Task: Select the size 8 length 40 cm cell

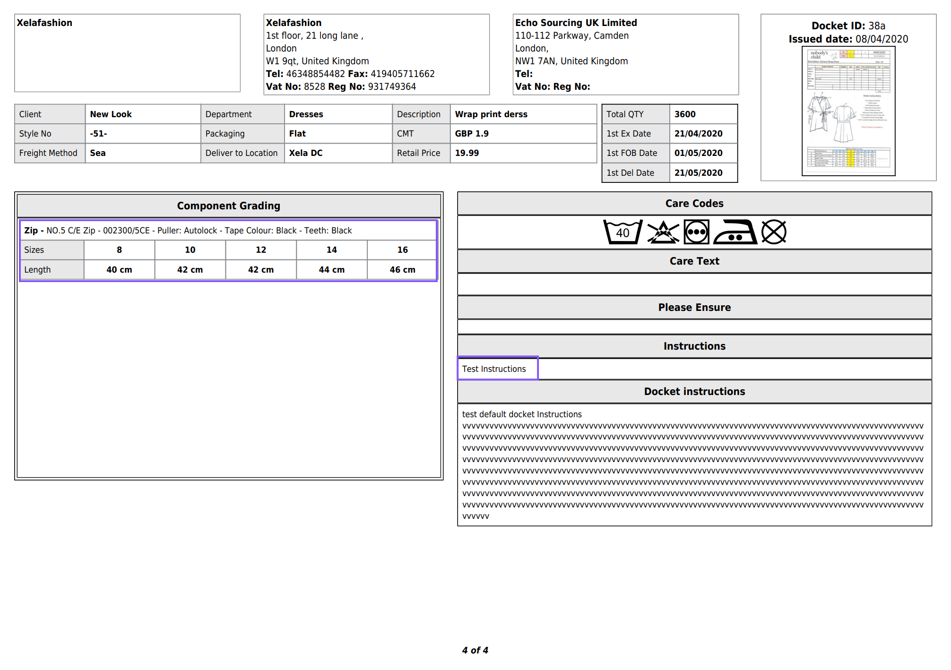Action: 119,270
